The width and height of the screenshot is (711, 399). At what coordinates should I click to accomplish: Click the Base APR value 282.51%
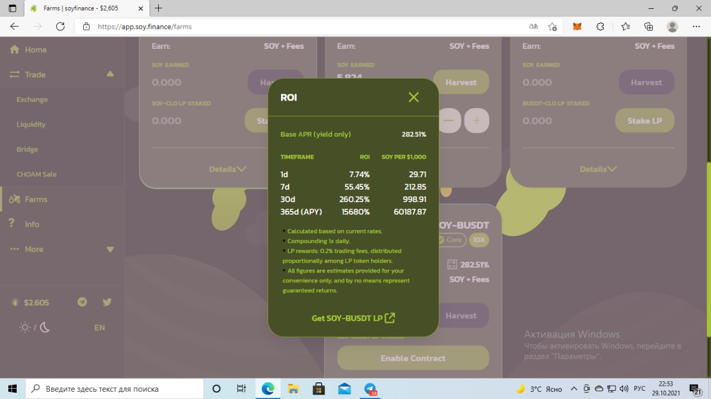[x=414, y=134]
